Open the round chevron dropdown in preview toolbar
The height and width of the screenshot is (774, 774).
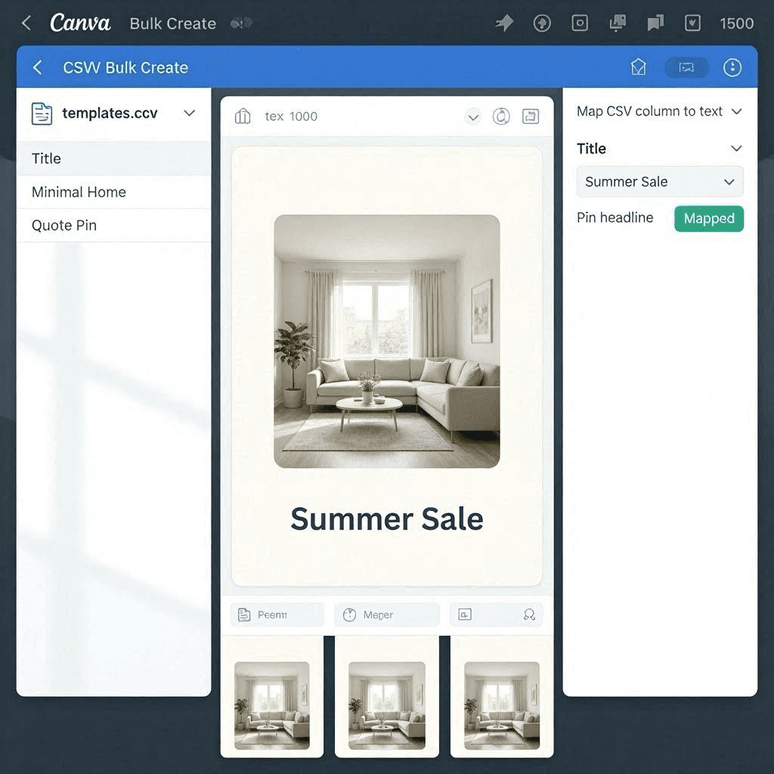(473, 117)
